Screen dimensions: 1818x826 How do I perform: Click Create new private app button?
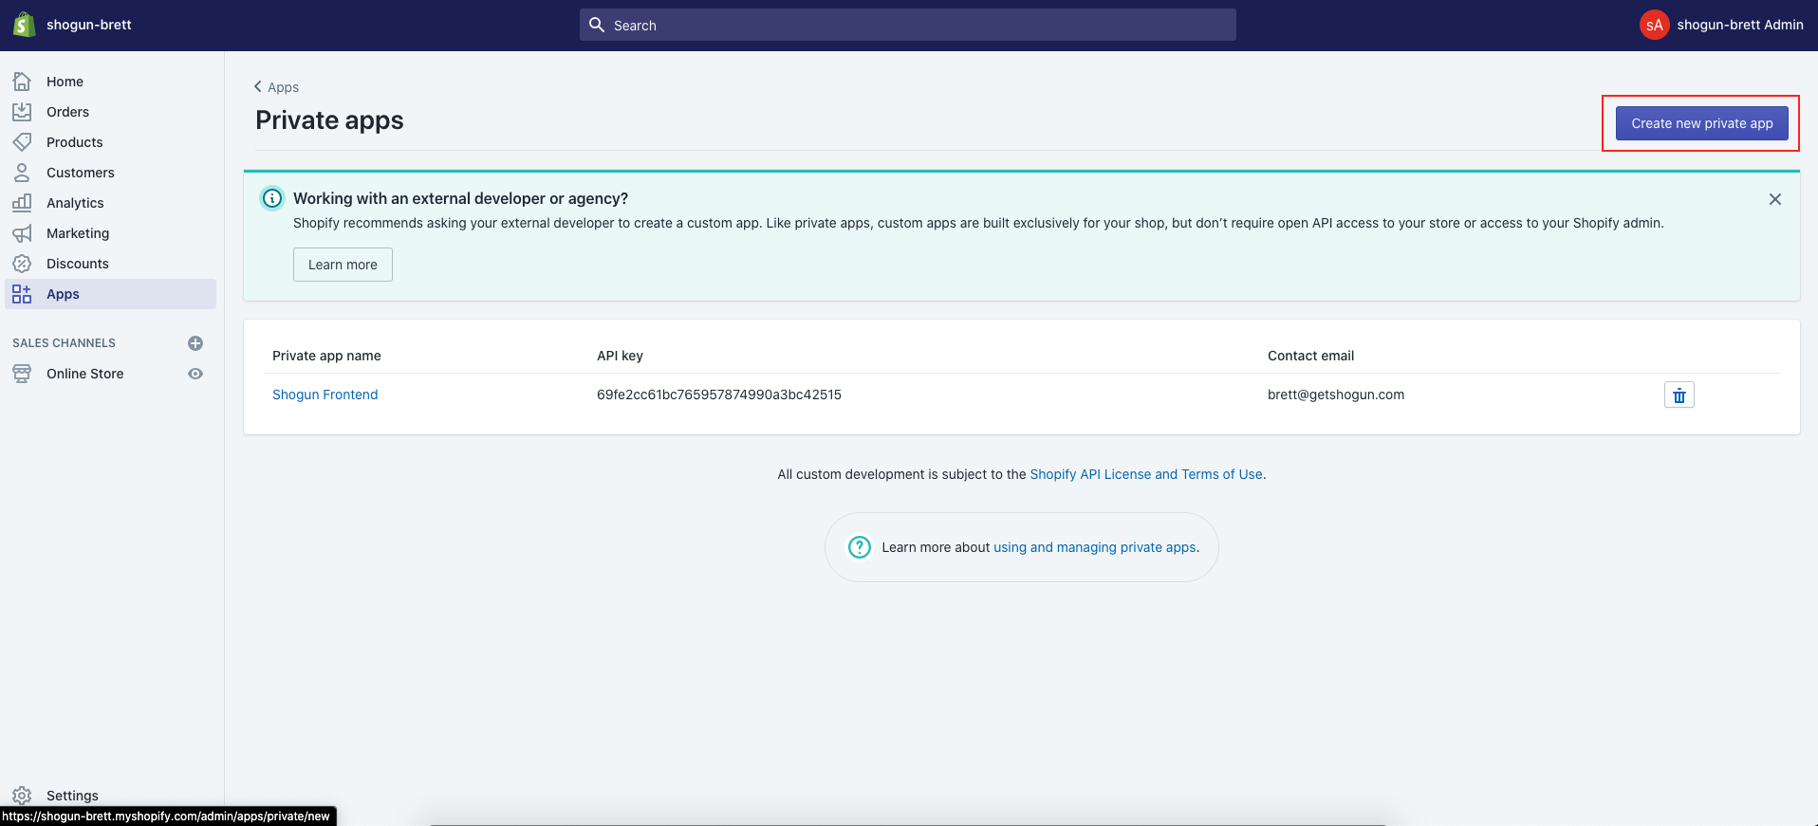coord(1702,123)
